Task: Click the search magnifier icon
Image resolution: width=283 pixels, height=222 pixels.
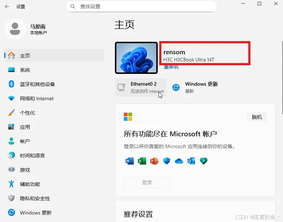Action: [73, 6]
